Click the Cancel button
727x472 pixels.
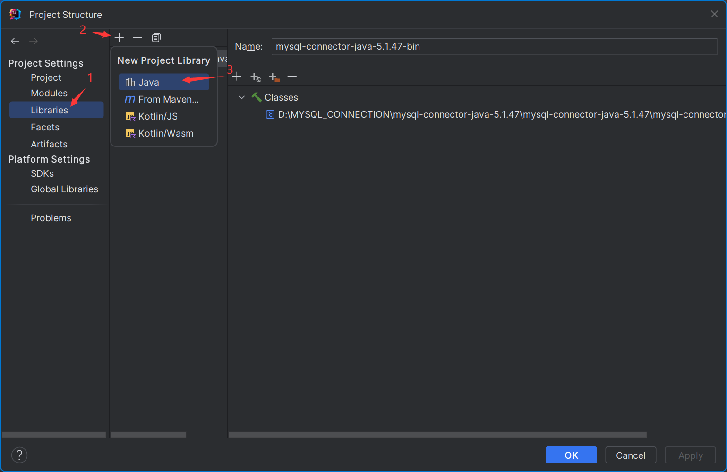[631, 455]
